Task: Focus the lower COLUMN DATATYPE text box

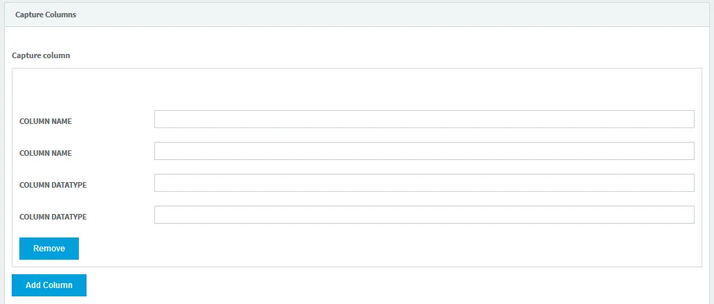Action: pyautogui.click(x=423, y=215)
